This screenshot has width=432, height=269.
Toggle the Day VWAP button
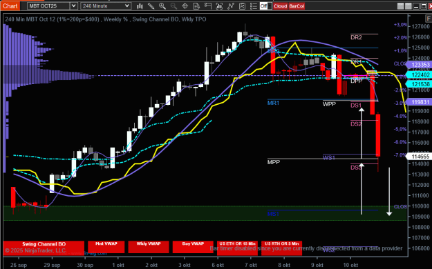coord(193,247)
